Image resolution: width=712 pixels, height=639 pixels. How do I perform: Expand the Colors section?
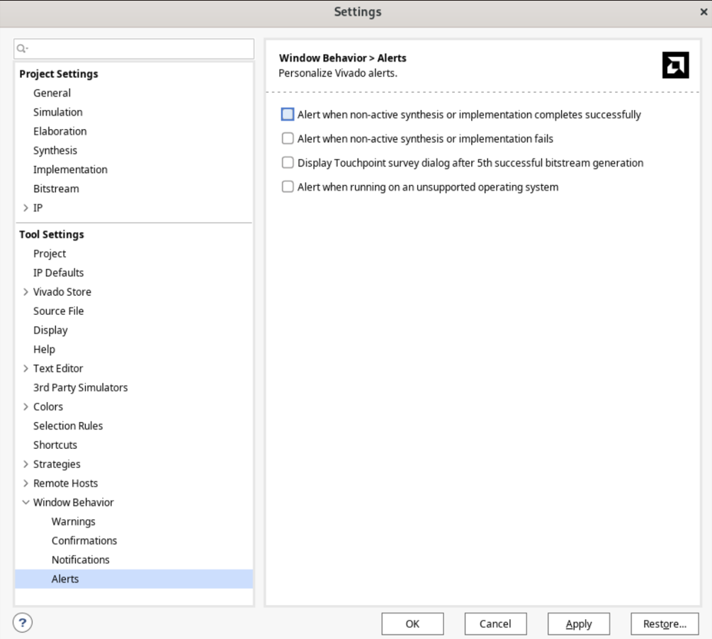click(25, 406)
